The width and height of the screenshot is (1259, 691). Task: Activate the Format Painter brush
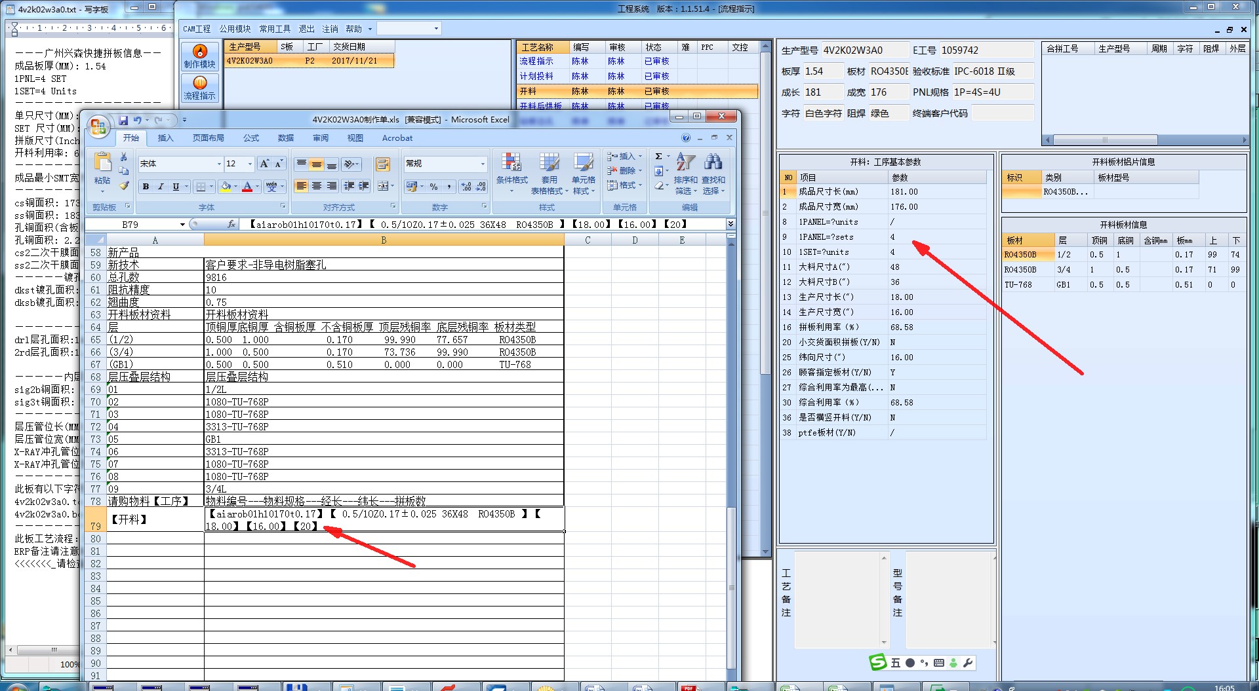pyautogui.click(x=123, y=185)
